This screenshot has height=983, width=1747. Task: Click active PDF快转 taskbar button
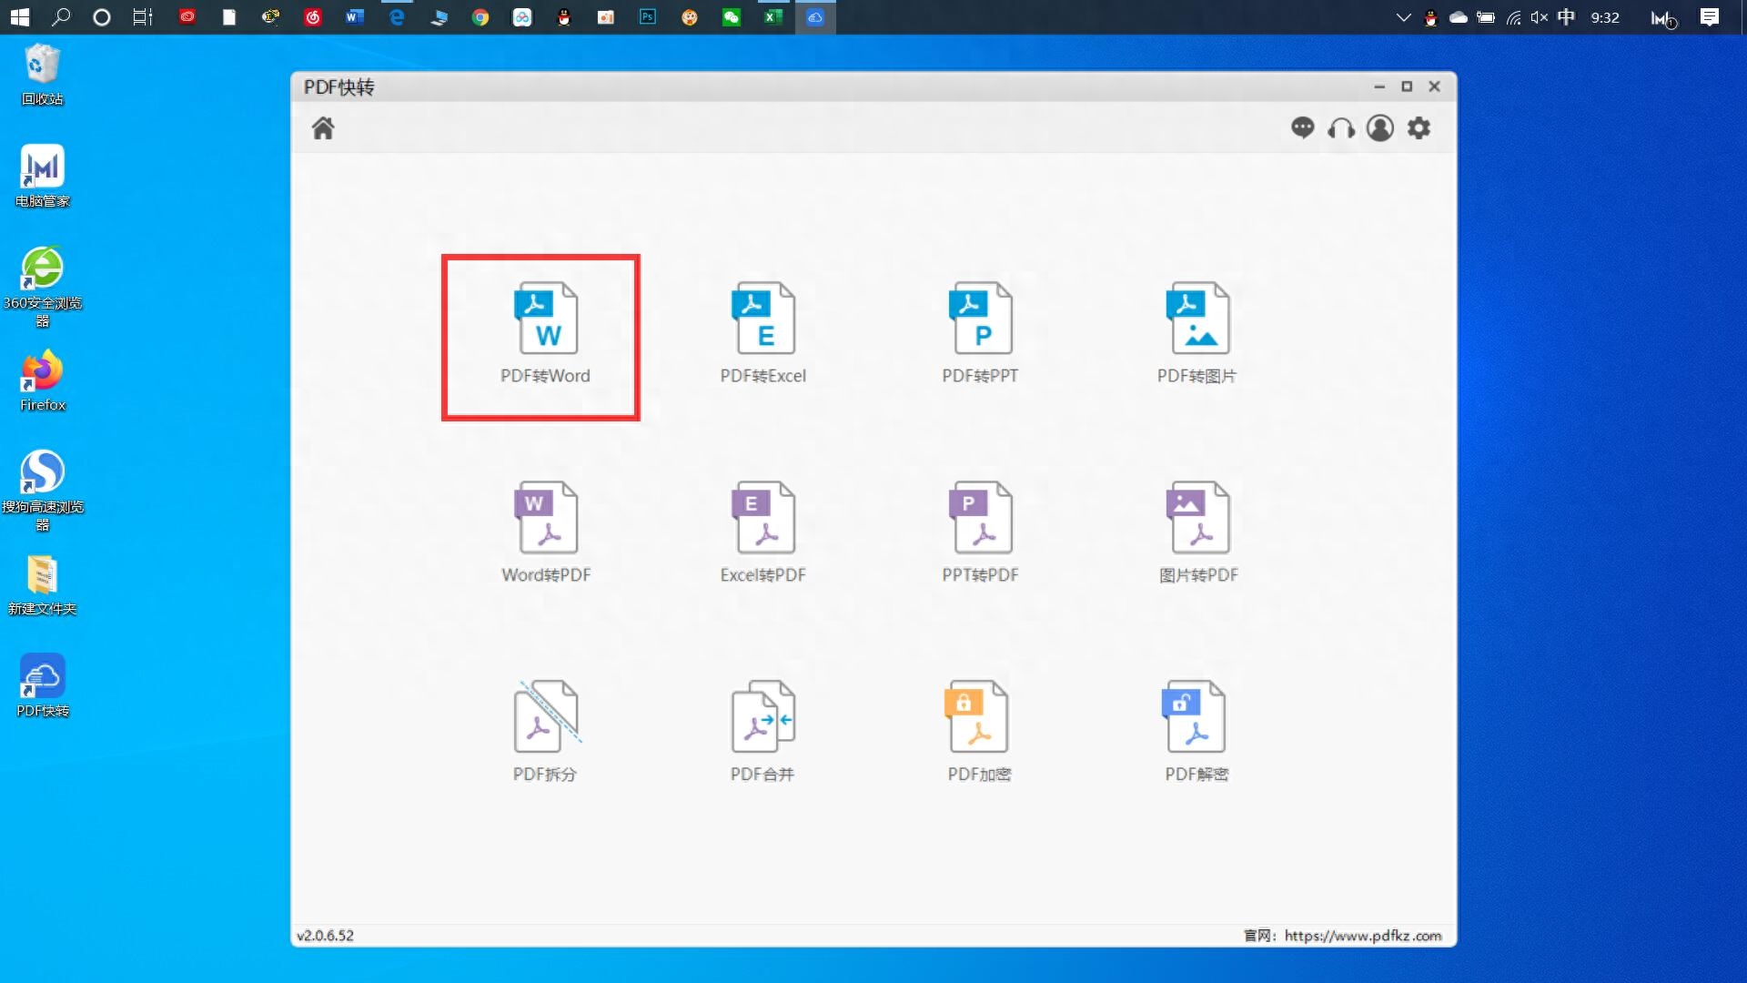click(815, 17)
